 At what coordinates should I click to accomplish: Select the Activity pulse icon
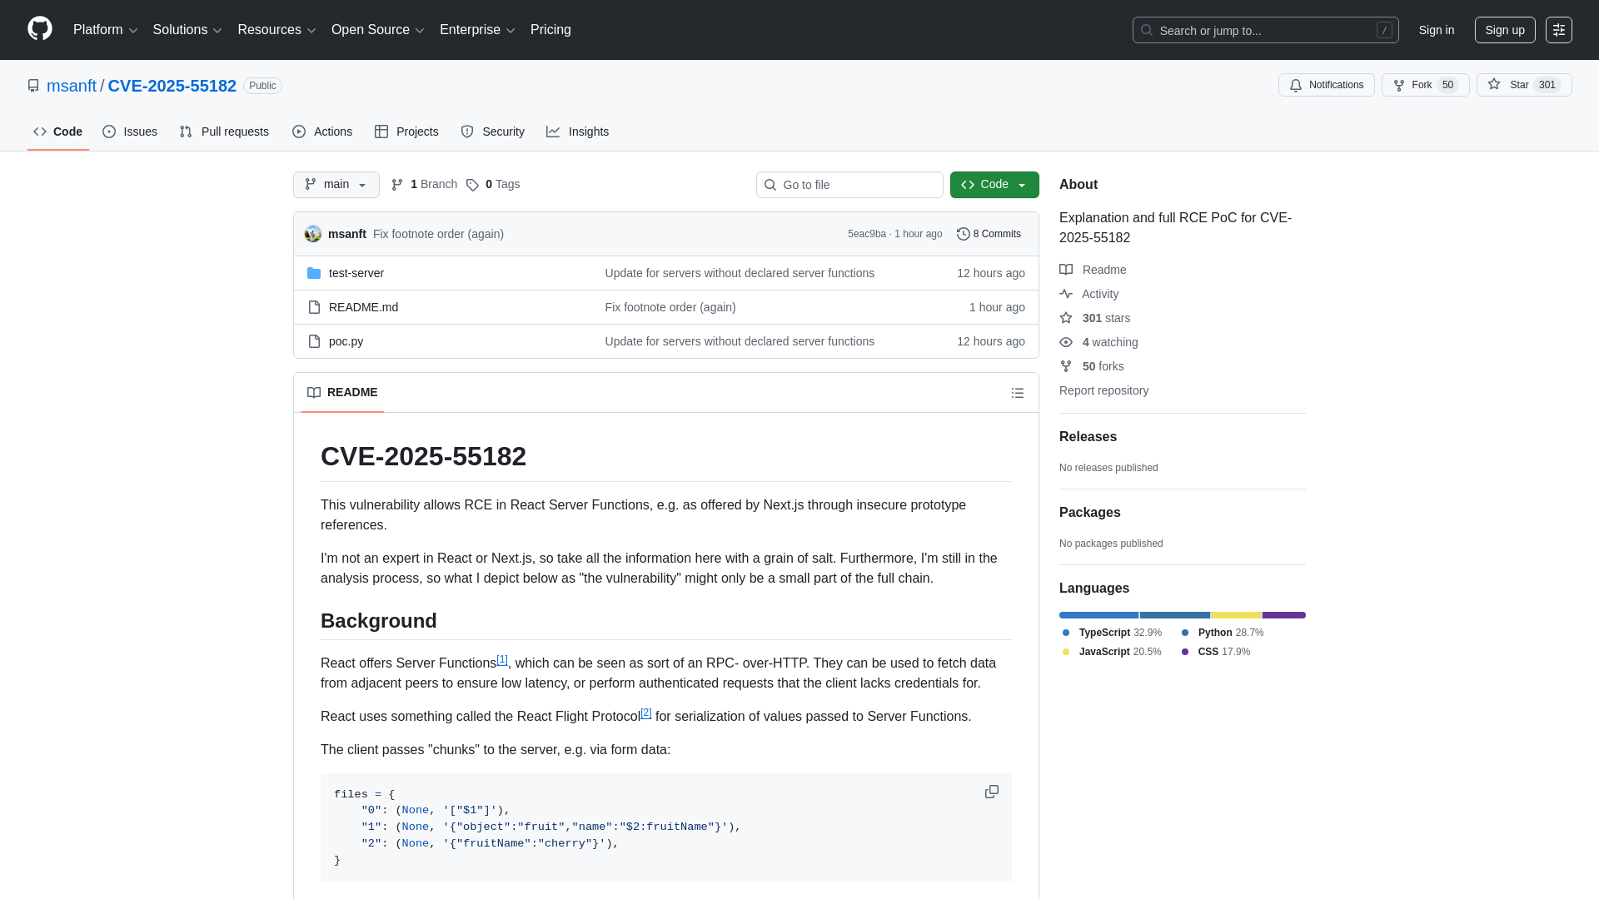click(1067, 294)
